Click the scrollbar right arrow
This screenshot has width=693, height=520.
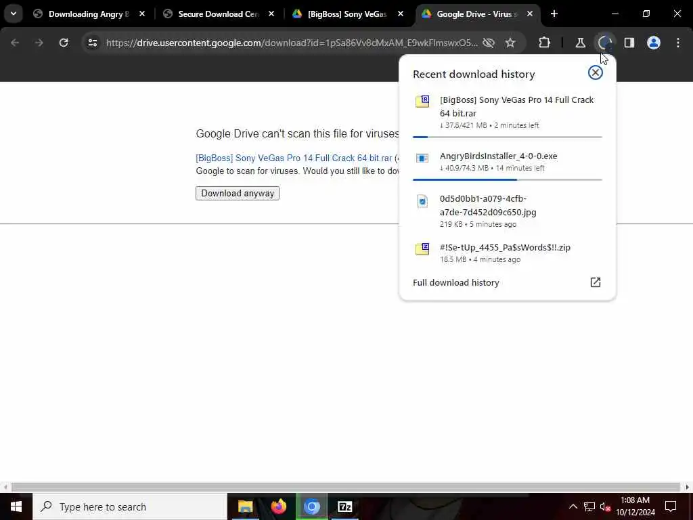[x=688, y=487]
